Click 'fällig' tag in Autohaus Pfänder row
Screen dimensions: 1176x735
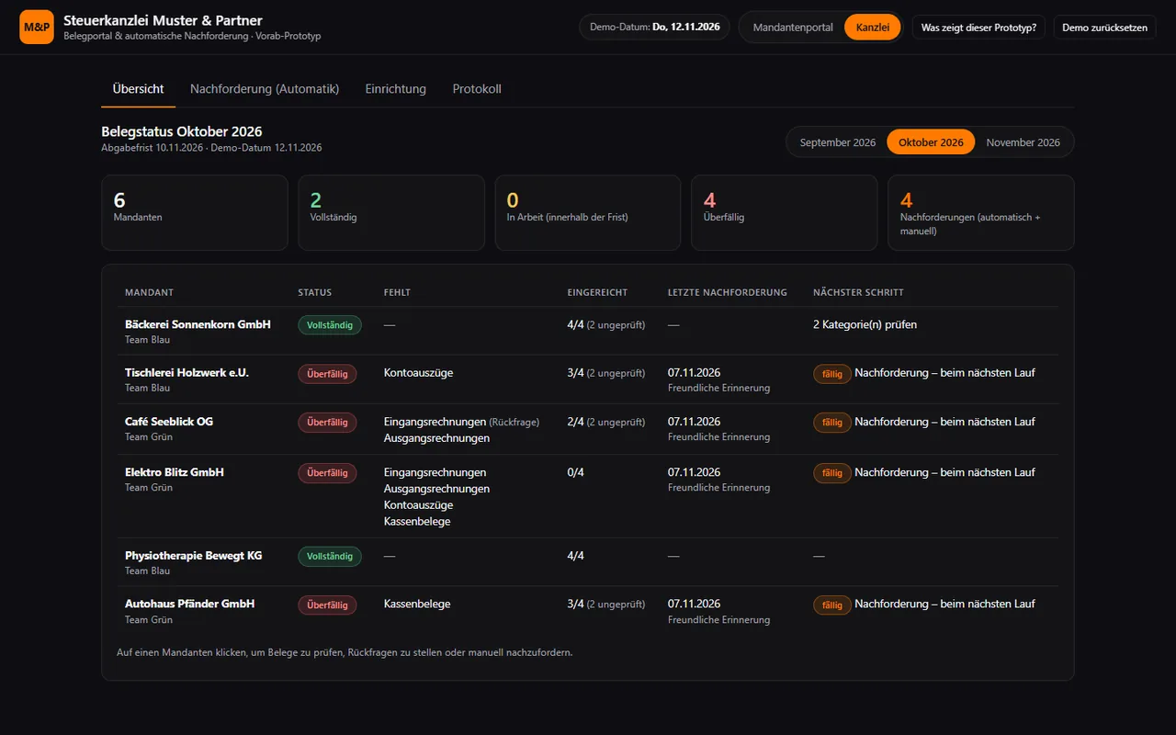pyautogui.click(x=832, y=605)
